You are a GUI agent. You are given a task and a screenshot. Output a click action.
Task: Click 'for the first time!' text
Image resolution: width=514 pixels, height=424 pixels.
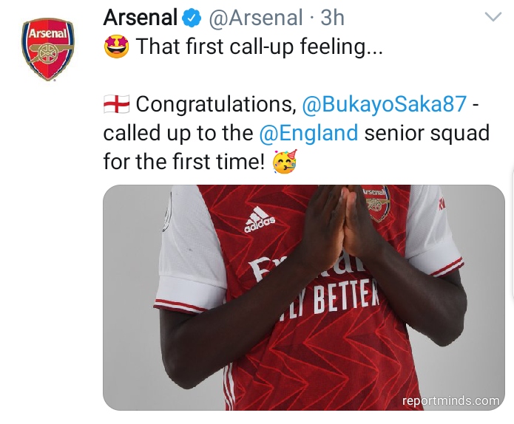pos(183,162)
